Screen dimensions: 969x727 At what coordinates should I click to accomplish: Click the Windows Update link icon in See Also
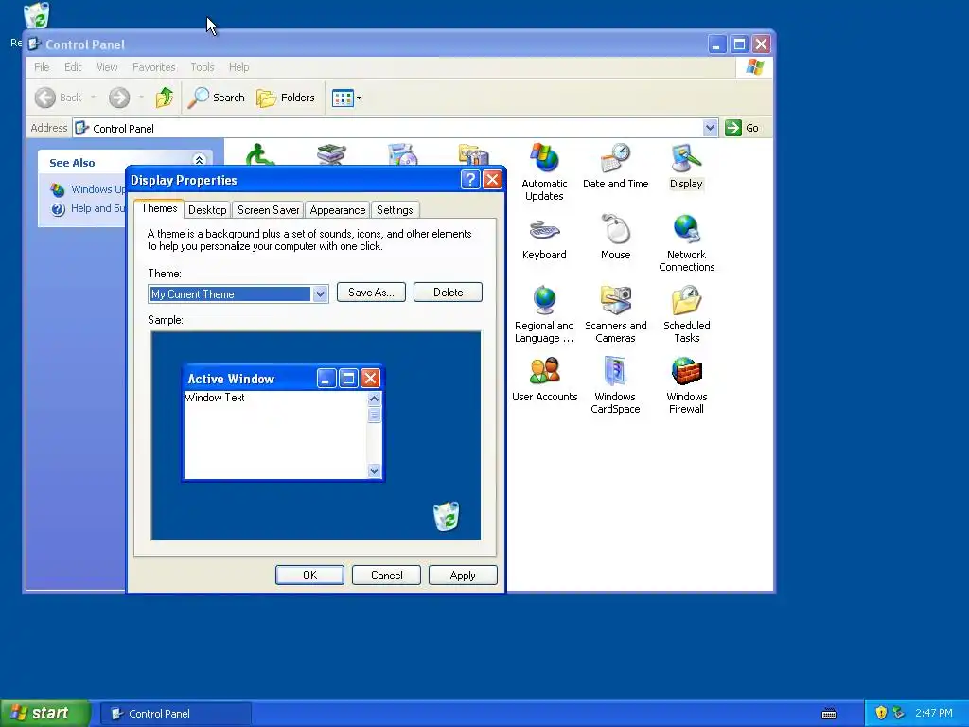point(58,189)
